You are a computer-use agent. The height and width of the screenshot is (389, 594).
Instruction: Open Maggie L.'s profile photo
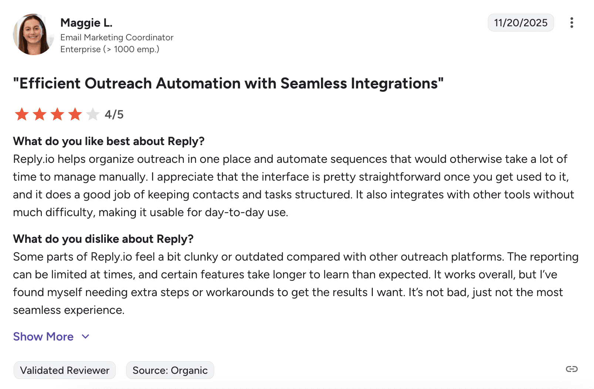pos(33,34)
